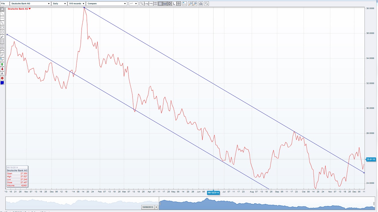378x212 pixels.
Task: Open the File menu
Action: tap(3, 3)
